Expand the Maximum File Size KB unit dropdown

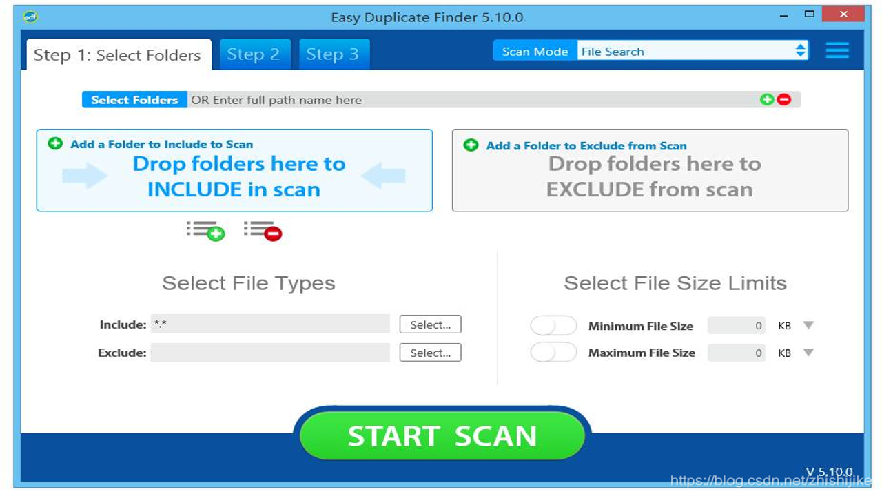809,353
